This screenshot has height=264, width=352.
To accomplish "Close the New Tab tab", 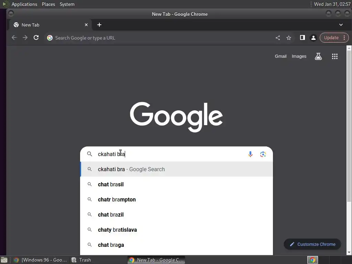I will [86, 25].
